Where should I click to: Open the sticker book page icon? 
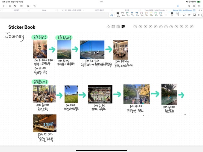click(x=123, y=27)
